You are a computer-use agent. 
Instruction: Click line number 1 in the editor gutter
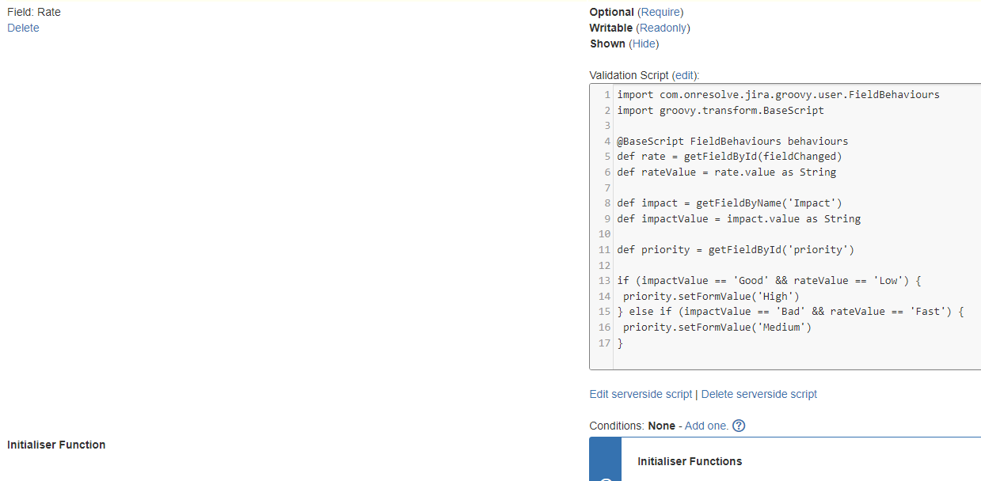606,94
